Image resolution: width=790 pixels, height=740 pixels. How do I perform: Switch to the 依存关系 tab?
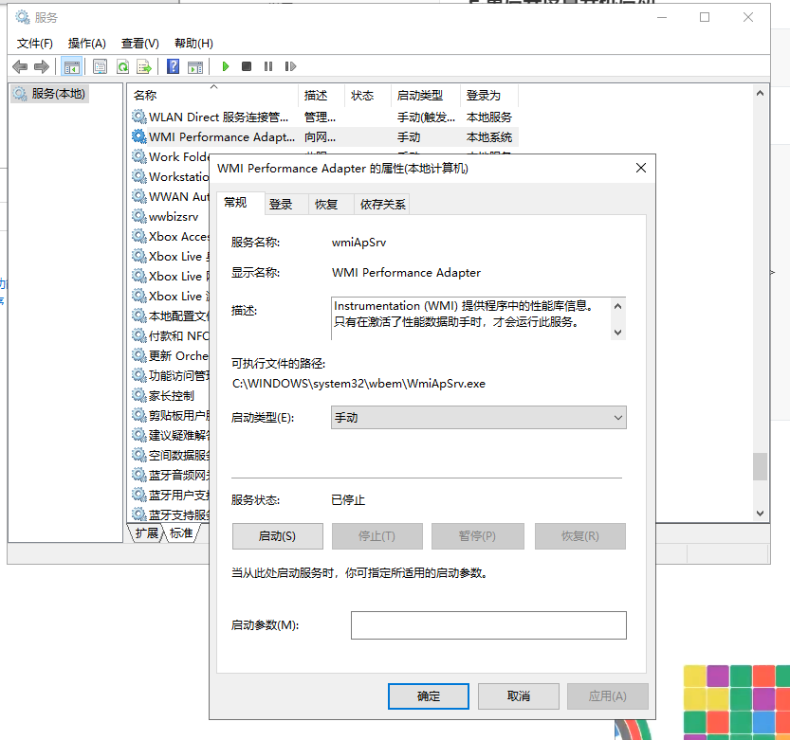click(x=381, y=204)
